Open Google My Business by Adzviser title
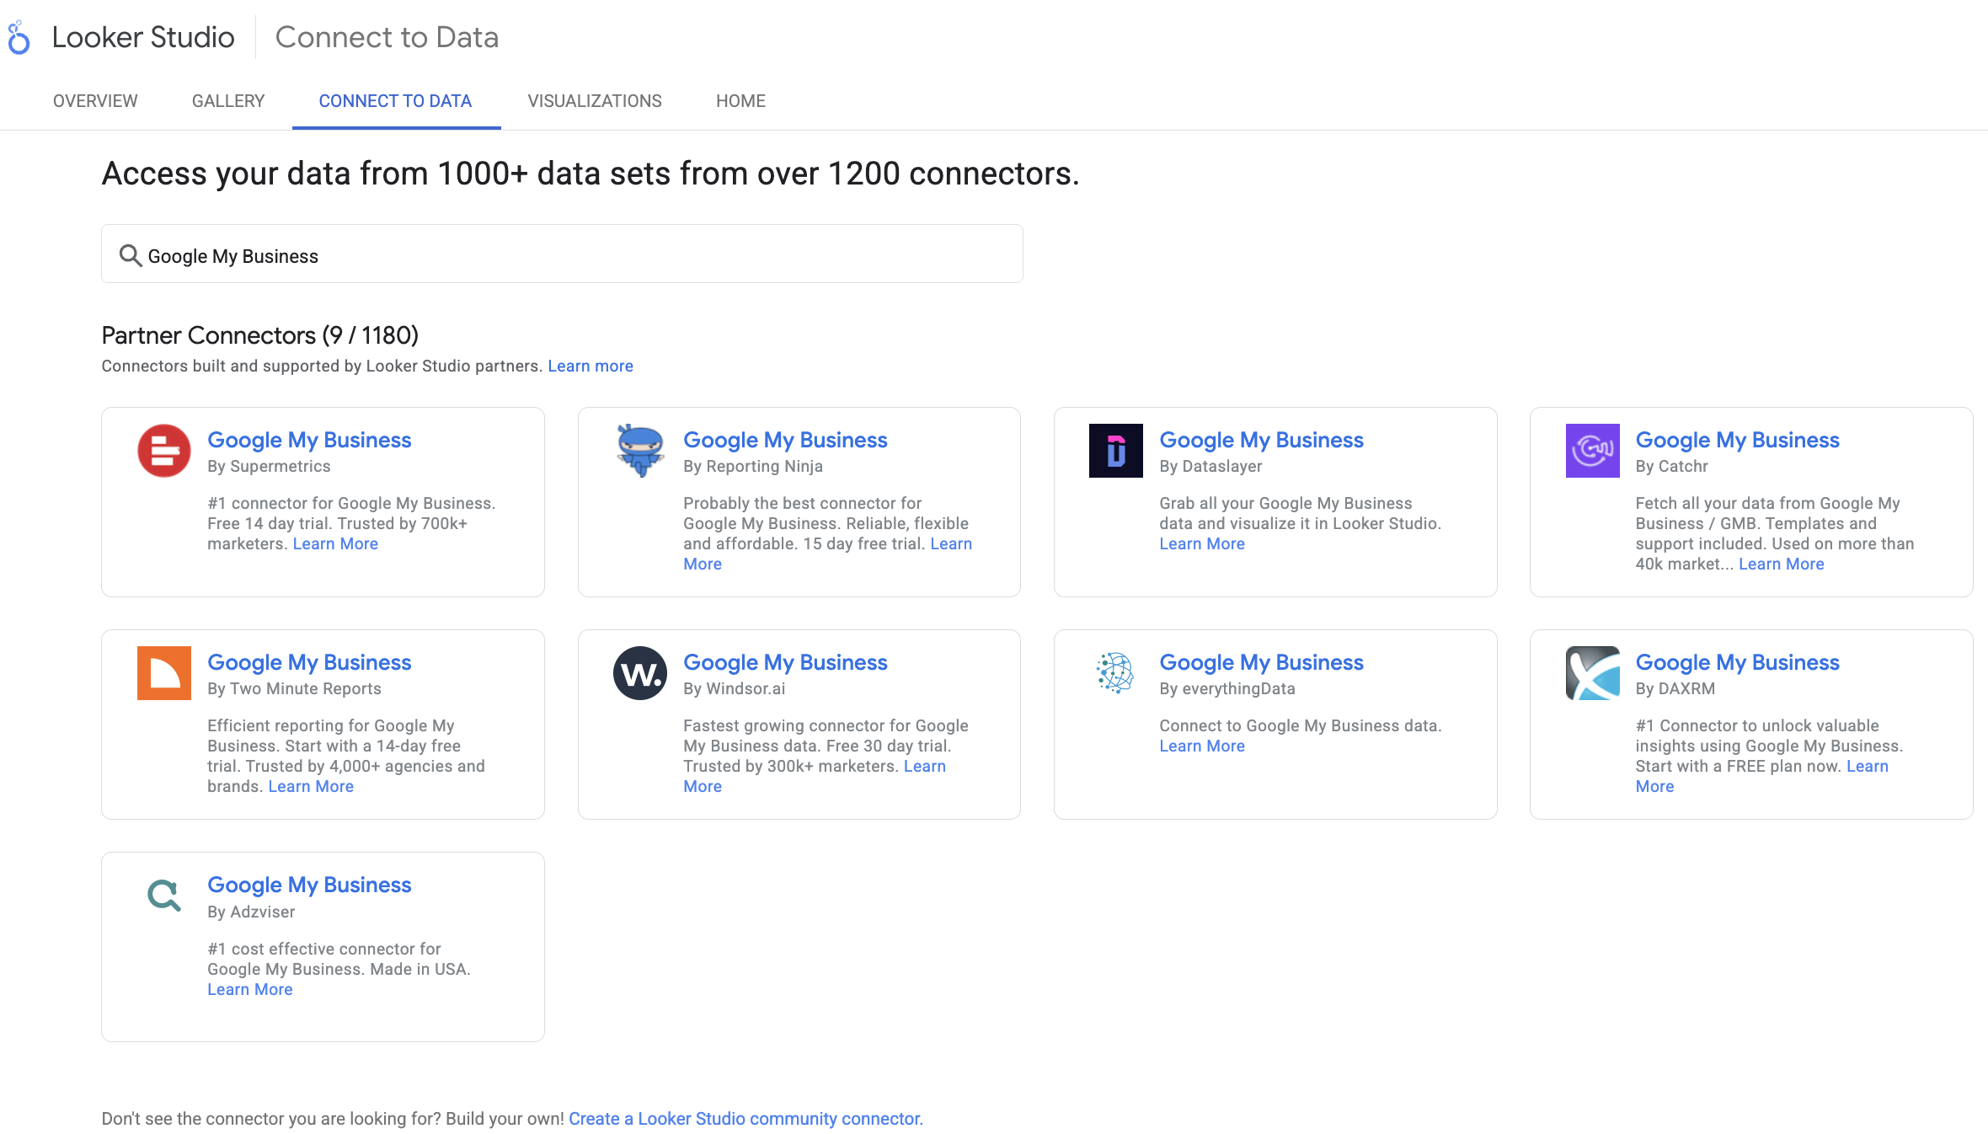 tap(309, 885)
